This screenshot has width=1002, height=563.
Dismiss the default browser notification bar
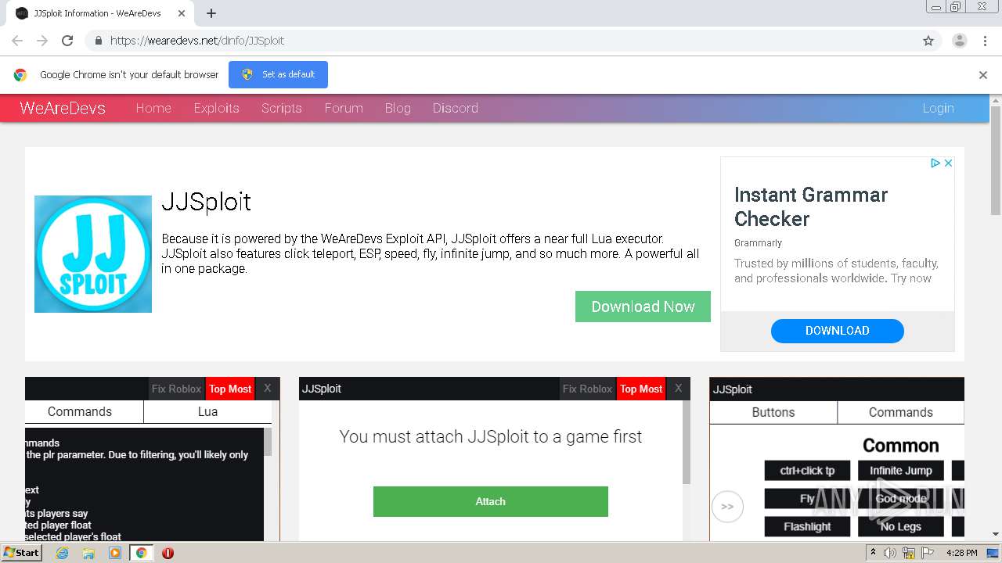click(x=983, y=75)
